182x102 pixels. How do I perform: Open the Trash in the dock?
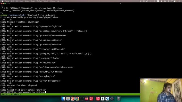[119, 99]
